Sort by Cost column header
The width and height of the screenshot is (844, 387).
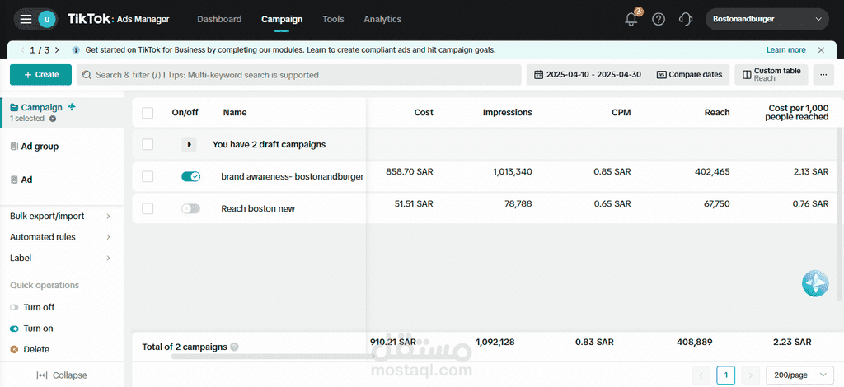pos(424,112)
